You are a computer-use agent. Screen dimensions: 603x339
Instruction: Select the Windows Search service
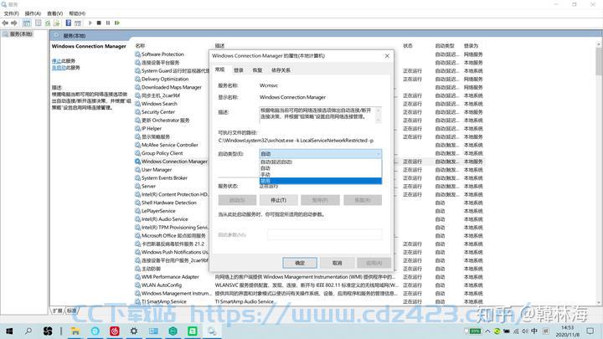[x=159, y=104]
